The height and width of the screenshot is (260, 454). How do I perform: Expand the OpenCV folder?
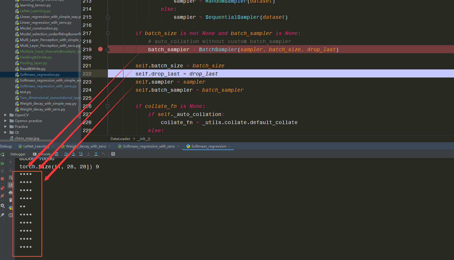(x=5, y=115)
